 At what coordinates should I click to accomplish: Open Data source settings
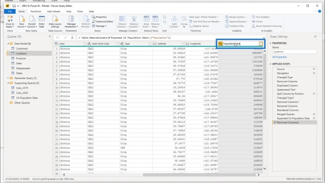pos(55,22)
